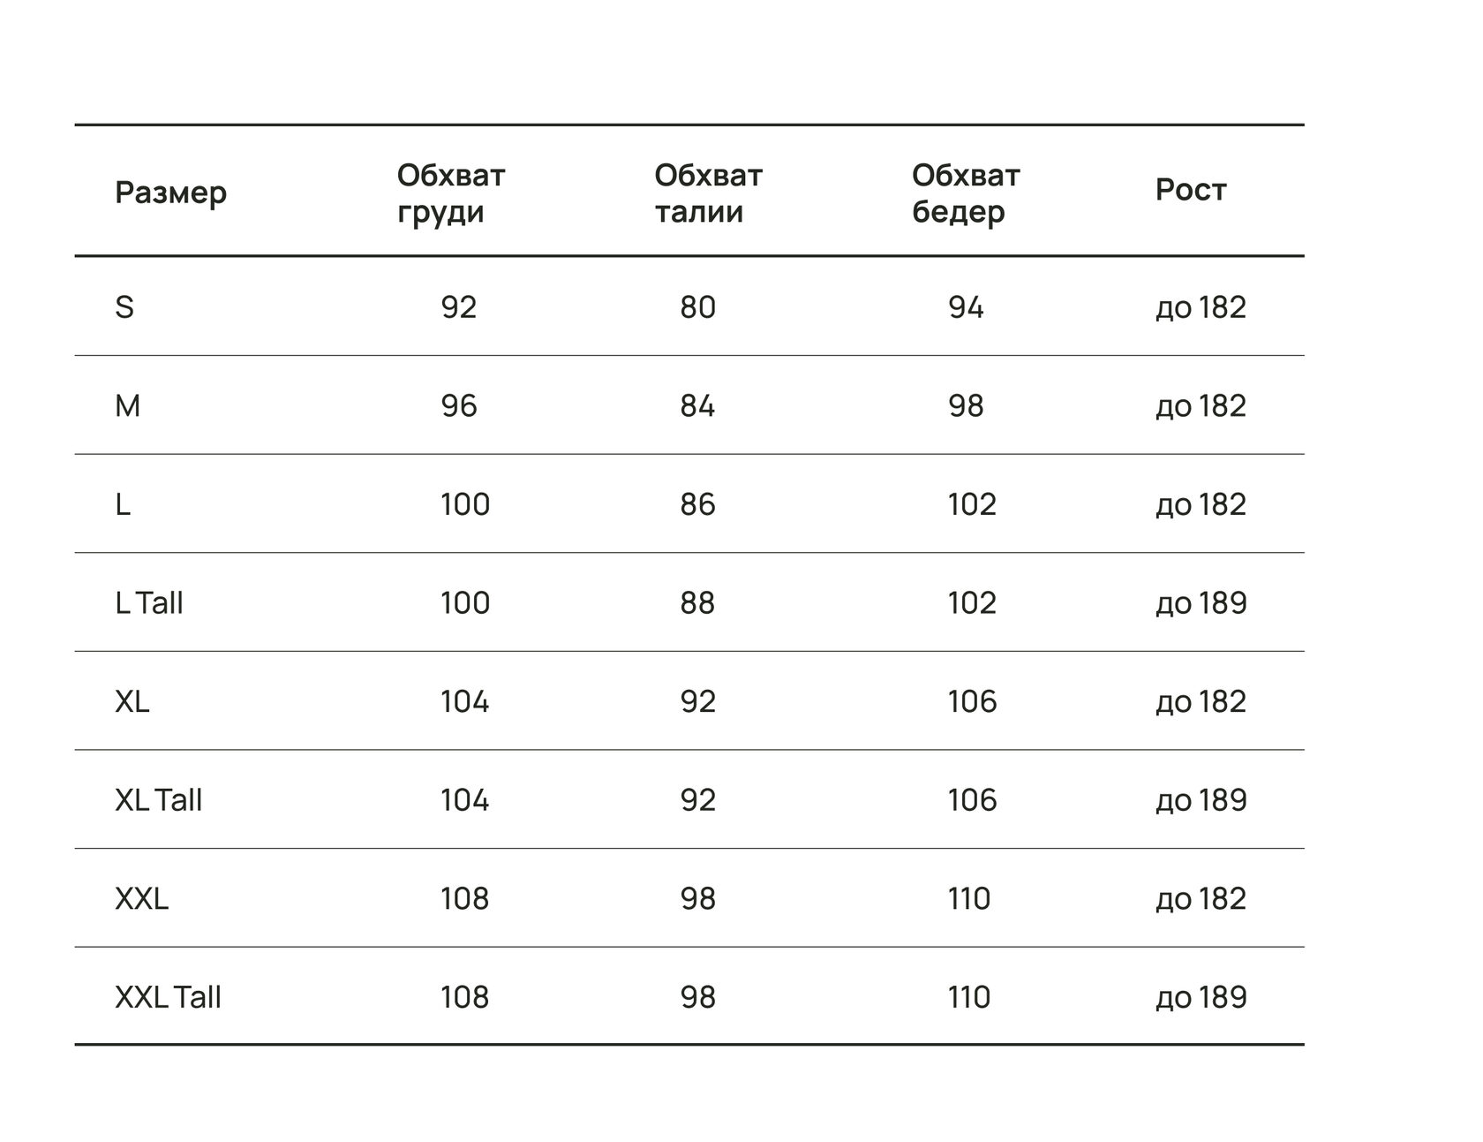Select the XXL Tall size label
The height and width of the screenshot is (1142, 1483).
168,997
